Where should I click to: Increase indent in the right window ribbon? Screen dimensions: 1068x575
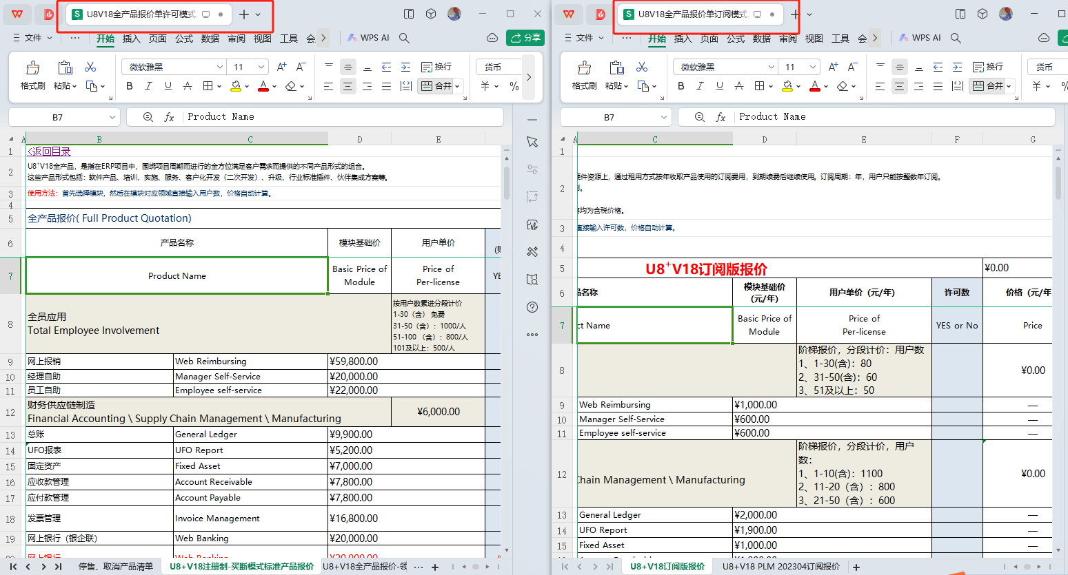[x=957, y=67]
